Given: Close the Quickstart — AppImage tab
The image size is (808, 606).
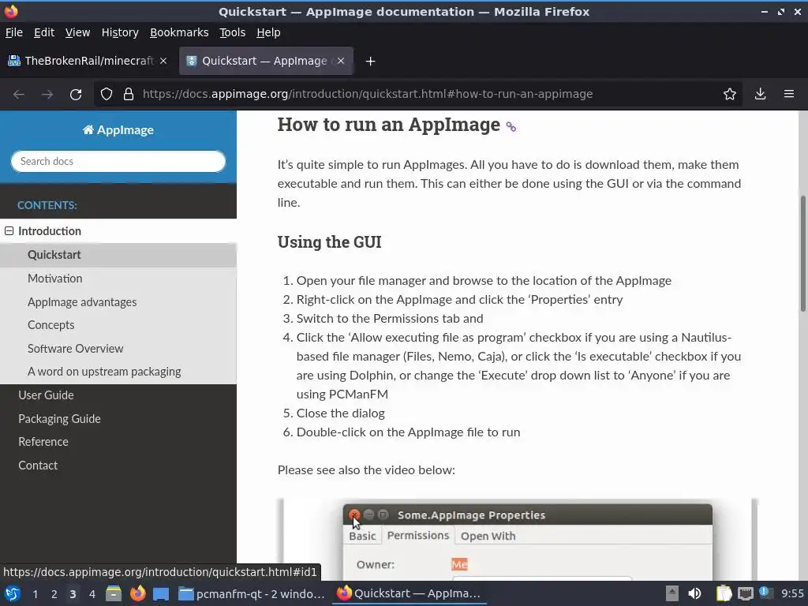Looking at the screenshot, I should click(x=341, y=61).
